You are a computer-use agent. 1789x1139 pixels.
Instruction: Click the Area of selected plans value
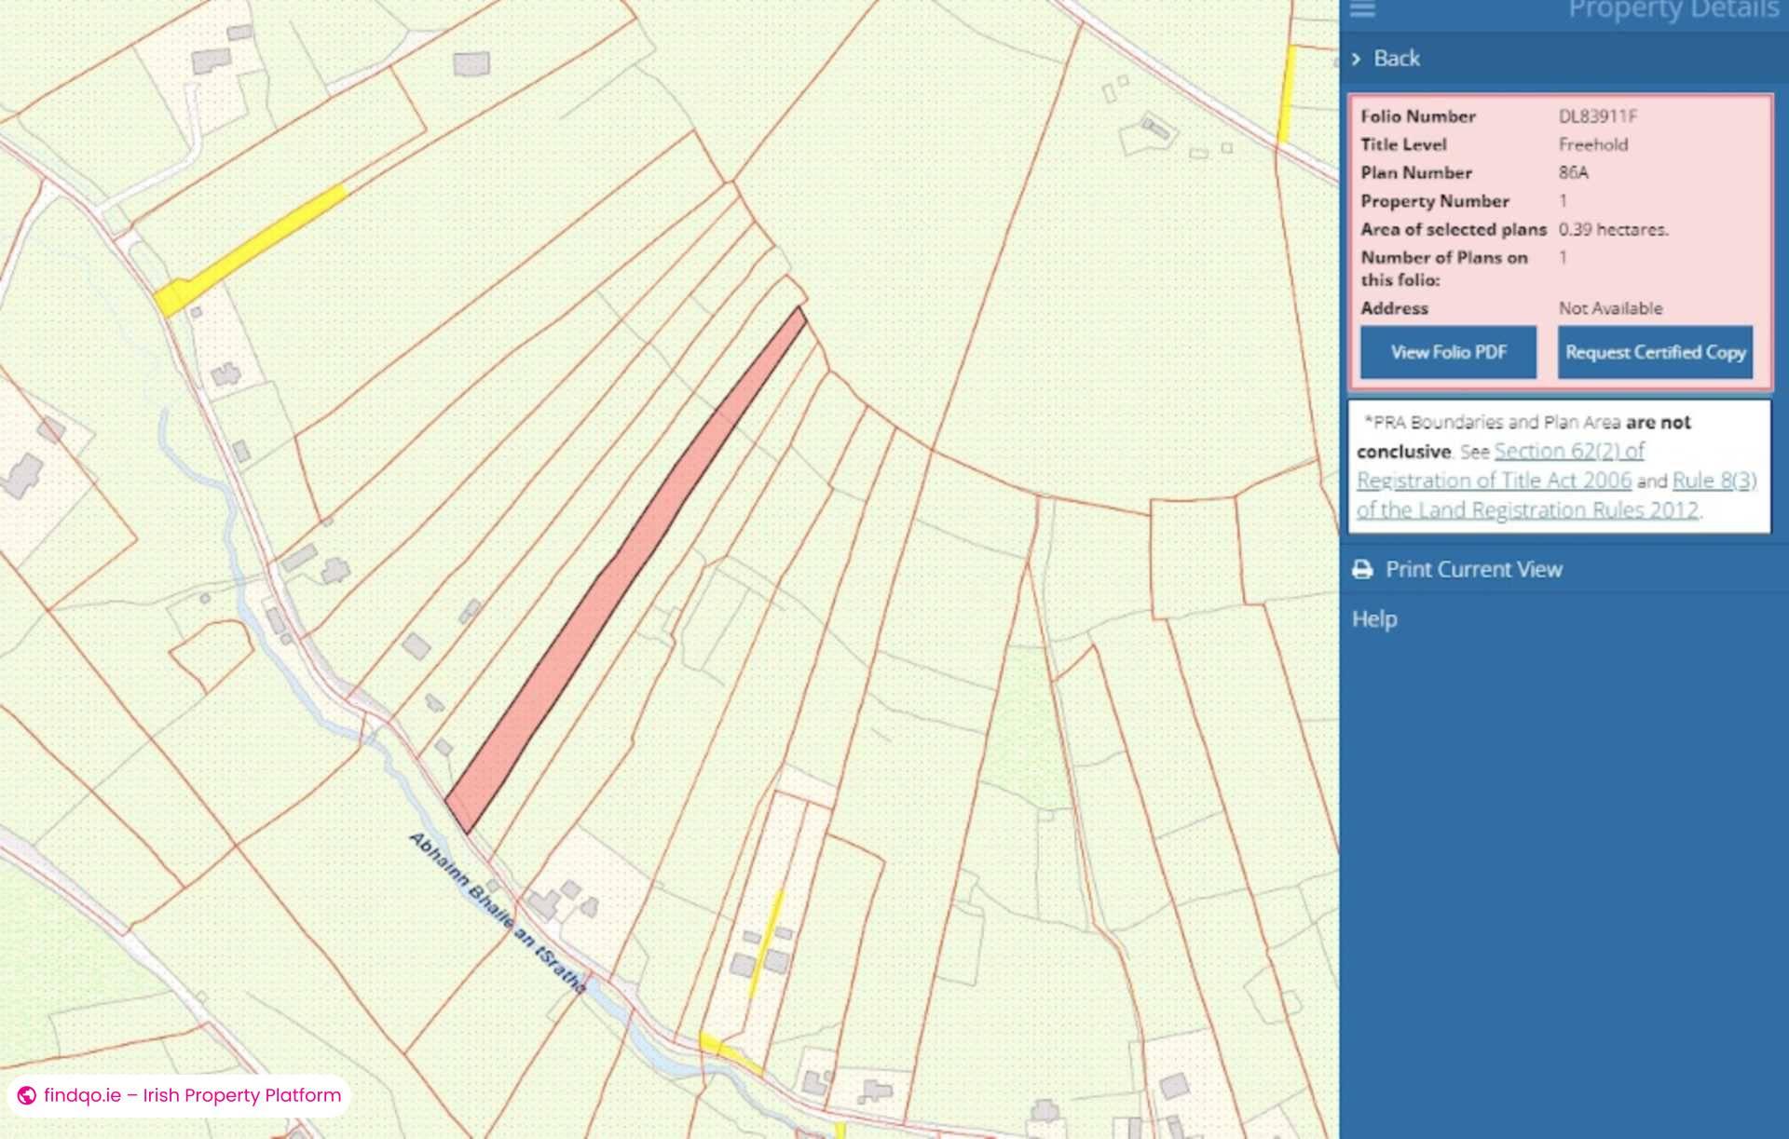tap(1614, 228)
